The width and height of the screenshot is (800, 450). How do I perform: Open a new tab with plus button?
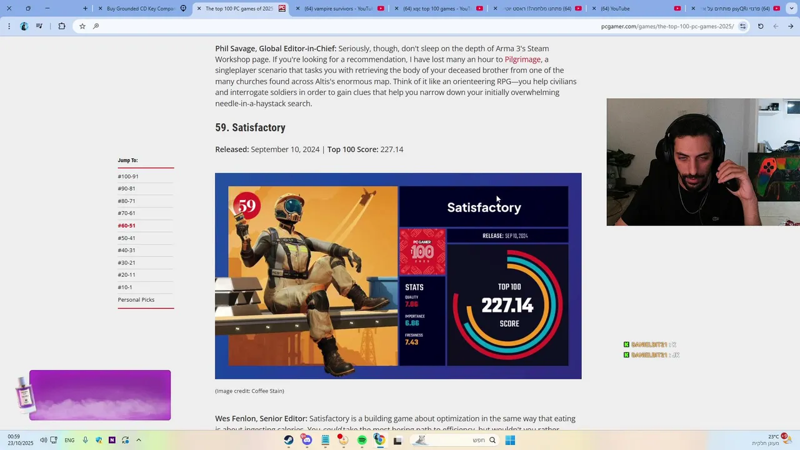(x=86, y=9)
